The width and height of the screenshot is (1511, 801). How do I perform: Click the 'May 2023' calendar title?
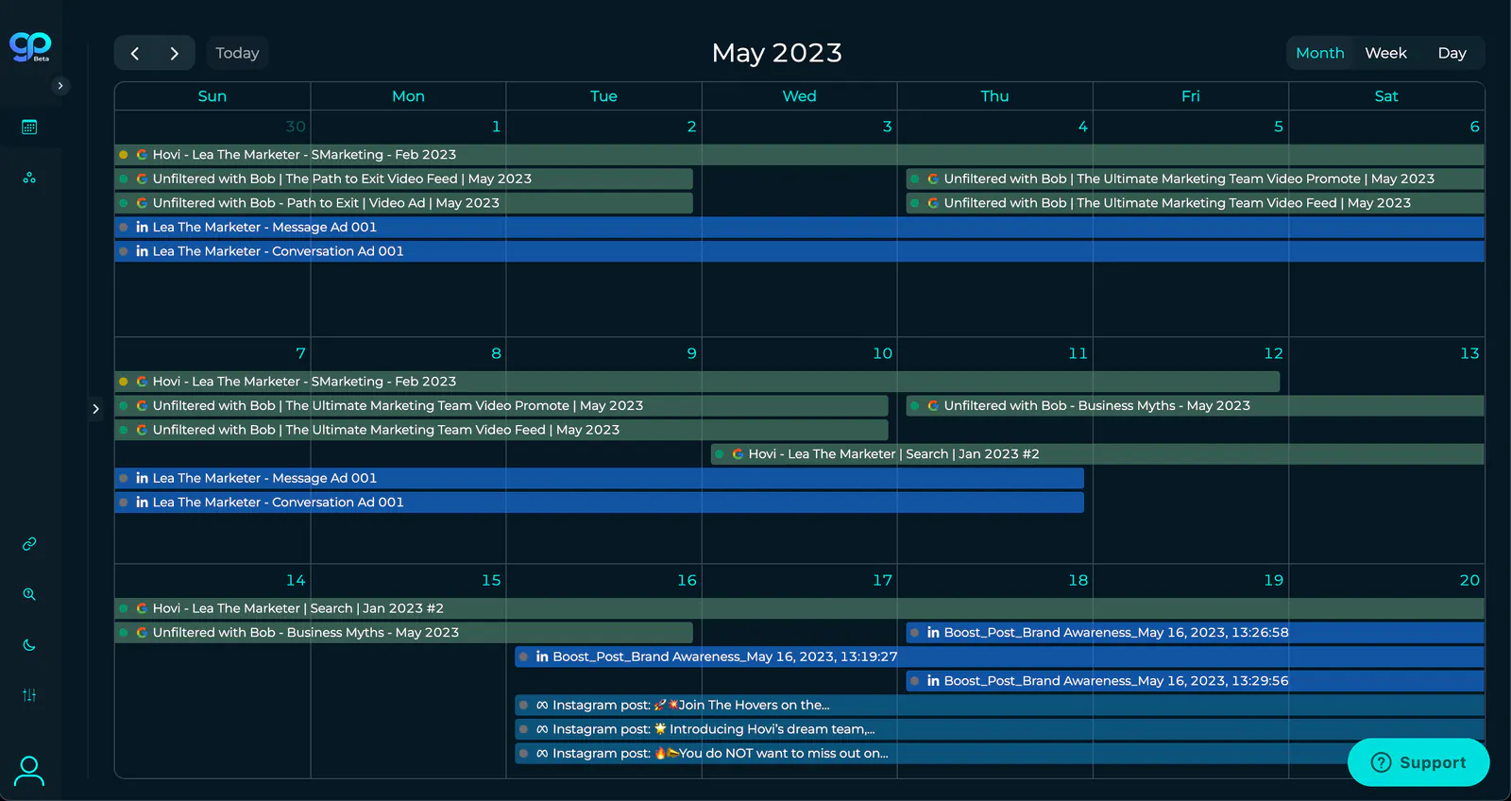coord(776,53)
